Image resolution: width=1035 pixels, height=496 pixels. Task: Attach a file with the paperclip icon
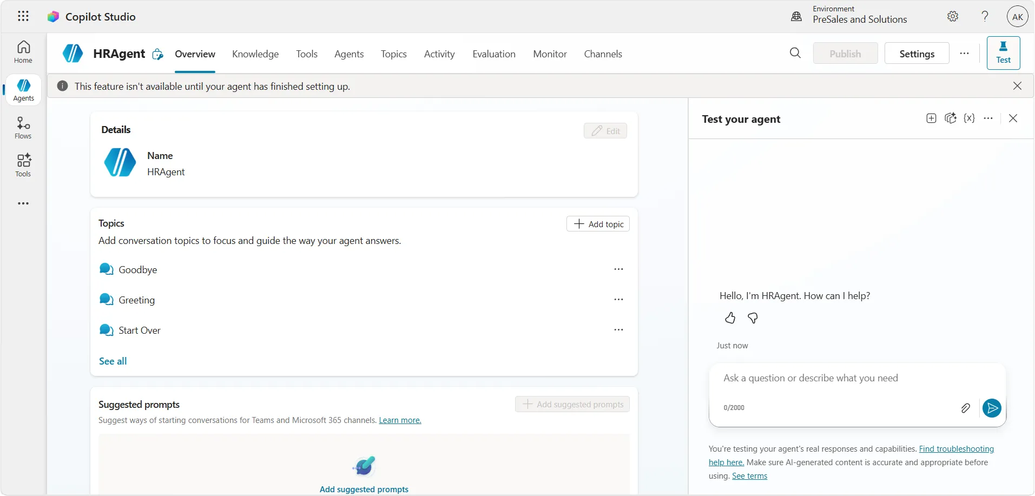point(966,408)
